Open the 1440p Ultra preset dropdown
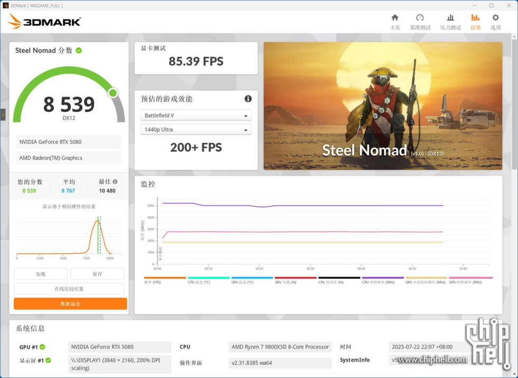 196,130
